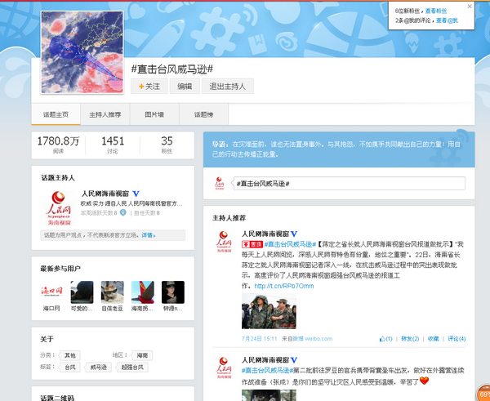This screenshot has width=490, height=401.
Task: Open second post author name 人民网海南视窗
Action: 265,360
